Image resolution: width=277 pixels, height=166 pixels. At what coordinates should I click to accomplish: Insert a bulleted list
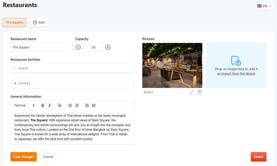(77, 106)
